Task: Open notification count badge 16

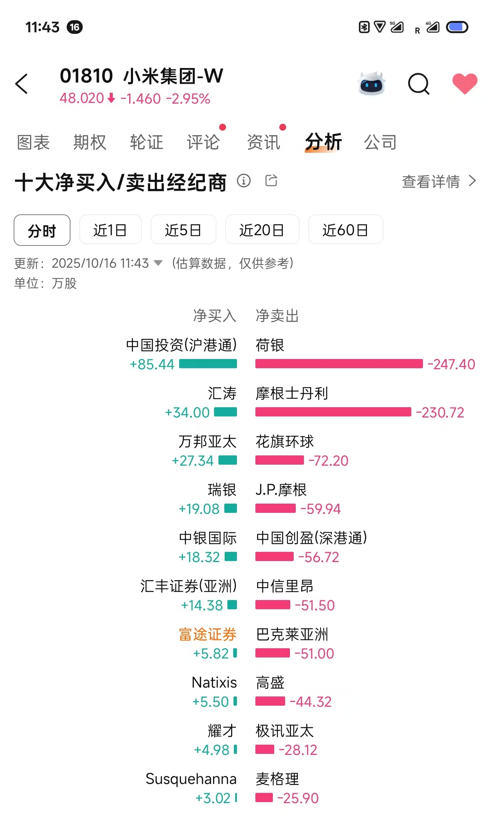Action: 75,27
